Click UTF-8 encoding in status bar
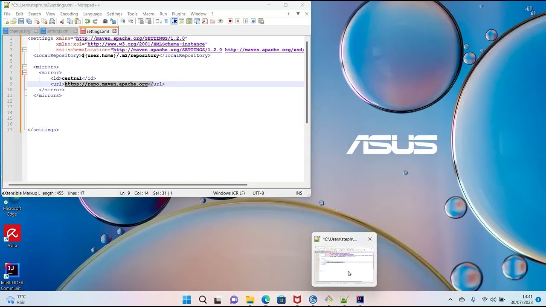Image resolution: width=546 pixels, height=307 pixels. coord(258,193)
